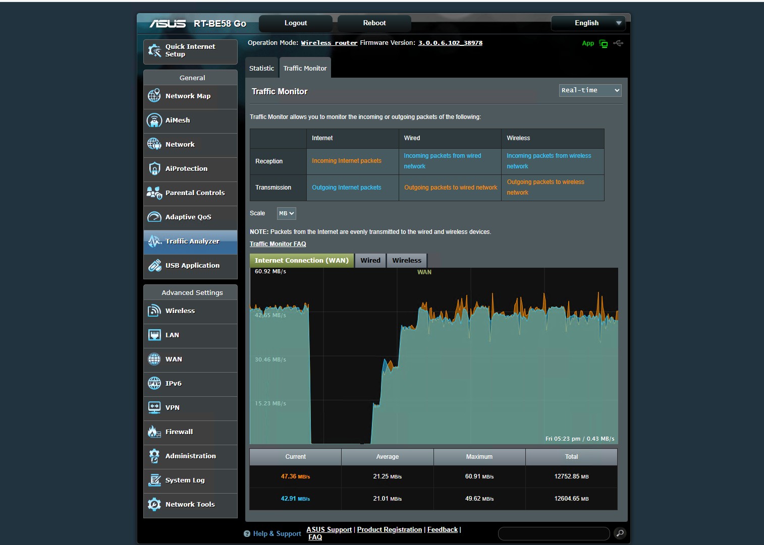Switch to the Statistic tab
This screenshot has width=764, height=545.
click(x=261, y=69)
